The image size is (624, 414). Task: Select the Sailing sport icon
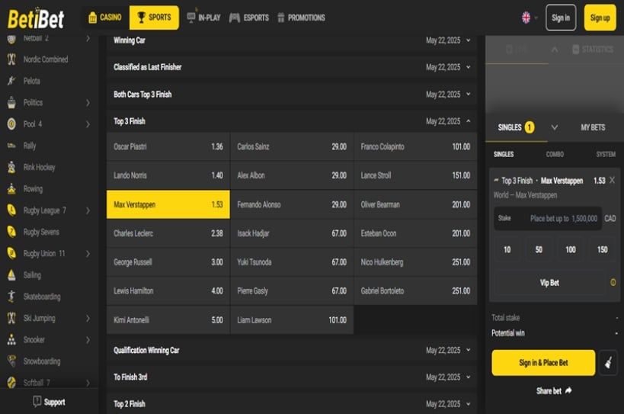click(x=11, y=274)
